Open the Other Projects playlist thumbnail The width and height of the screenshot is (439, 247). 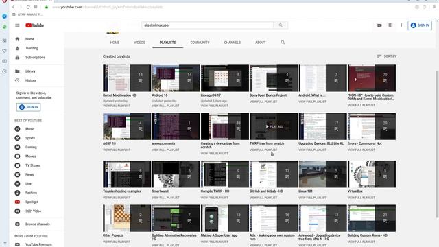coord(127,218)
